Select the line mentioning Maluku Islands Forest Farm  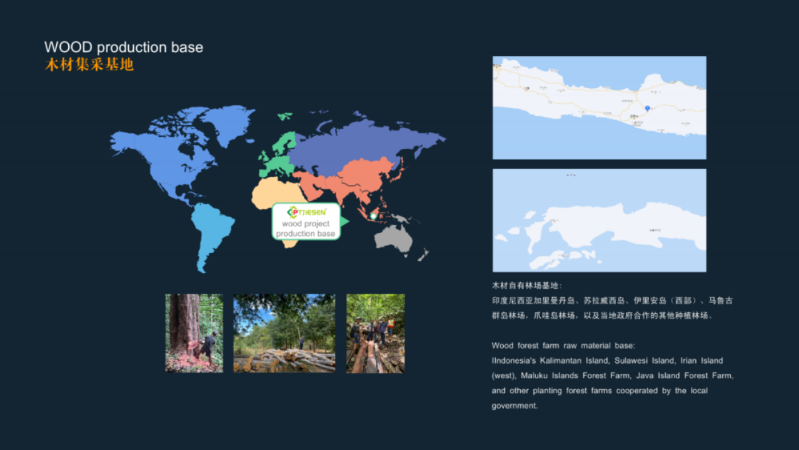[613, 376]
